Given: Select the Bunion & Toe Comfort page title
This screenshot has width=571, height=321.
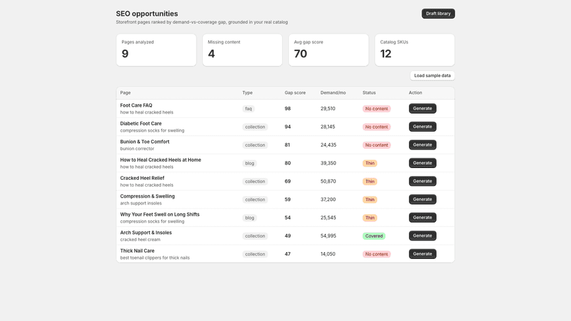Looking at the screenshot, I should click(145, 142).
